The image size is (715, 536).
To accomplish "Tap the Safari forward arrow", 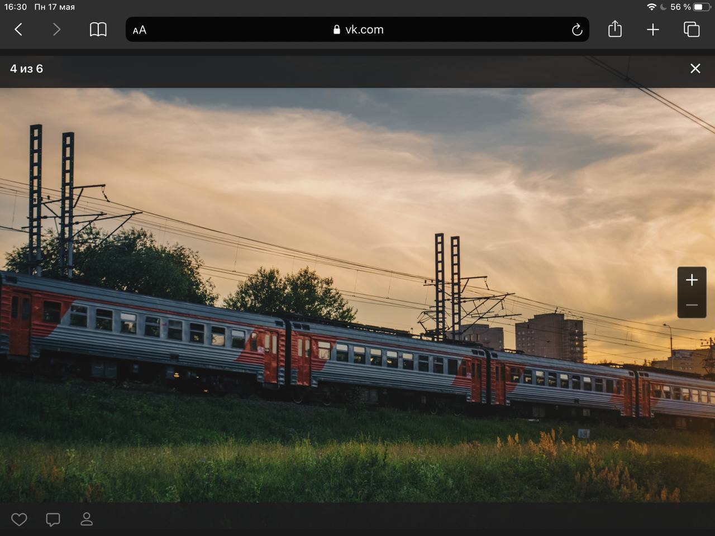I will coord(56,30).
